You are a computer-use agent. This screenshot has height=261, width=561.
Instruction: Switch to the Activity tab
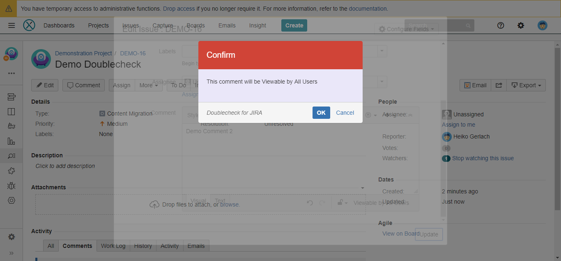(x=170, y=246)
